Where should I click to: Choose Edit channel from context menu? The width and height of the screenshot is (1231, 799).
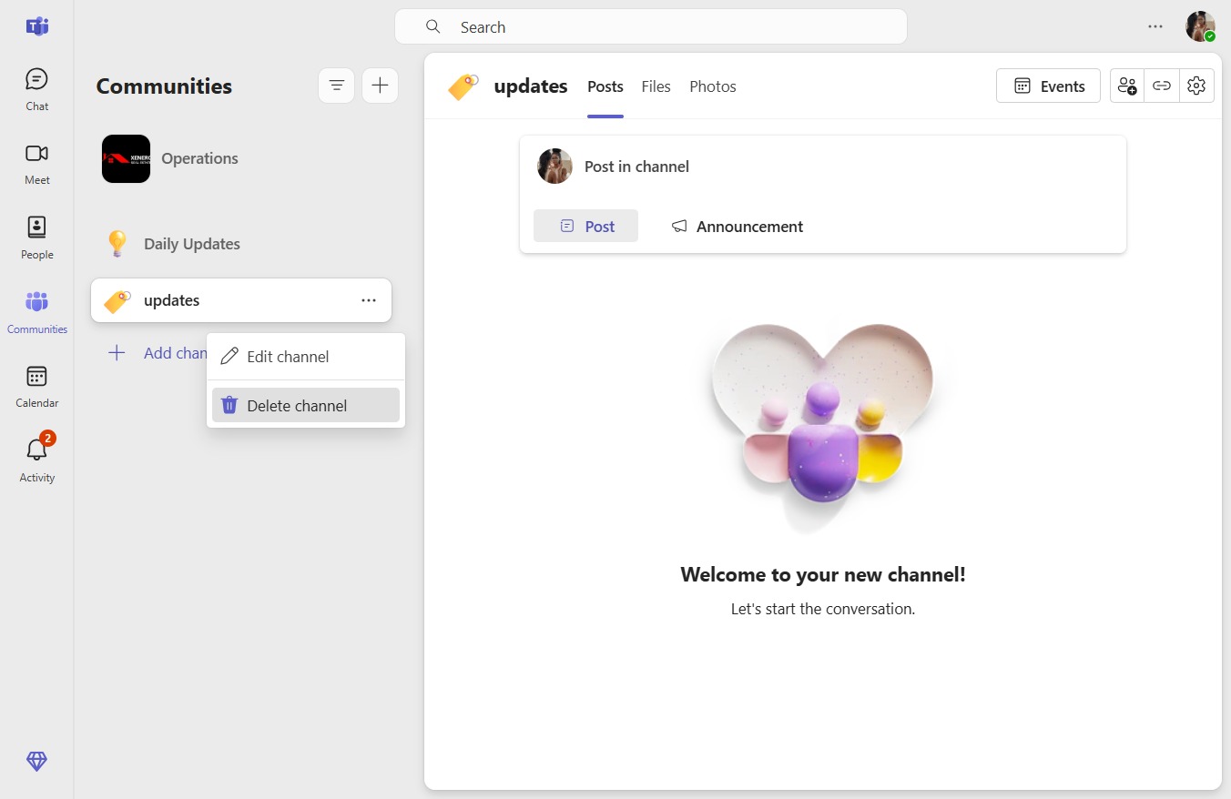pos(306,357)
